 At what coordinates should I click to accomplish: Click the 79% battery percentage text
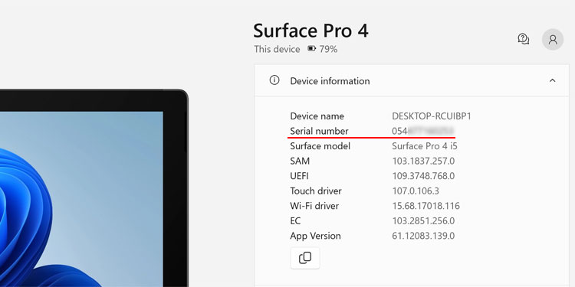coord(328,49)
